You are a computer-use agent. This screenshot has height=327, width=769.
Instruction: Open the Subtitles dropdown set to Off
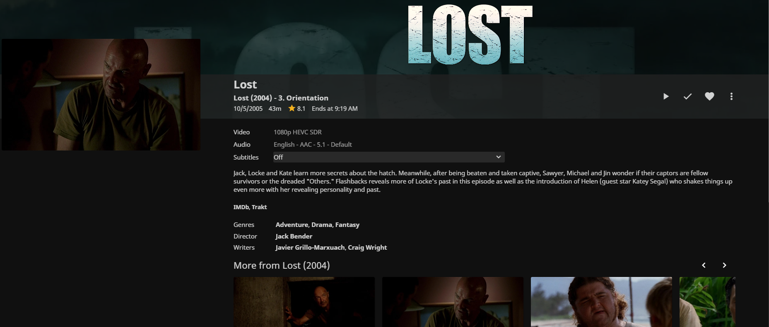click(389, 157)
